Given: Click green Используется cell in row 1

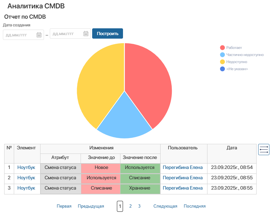Looking at the screenshot, I should click(140, 168).
